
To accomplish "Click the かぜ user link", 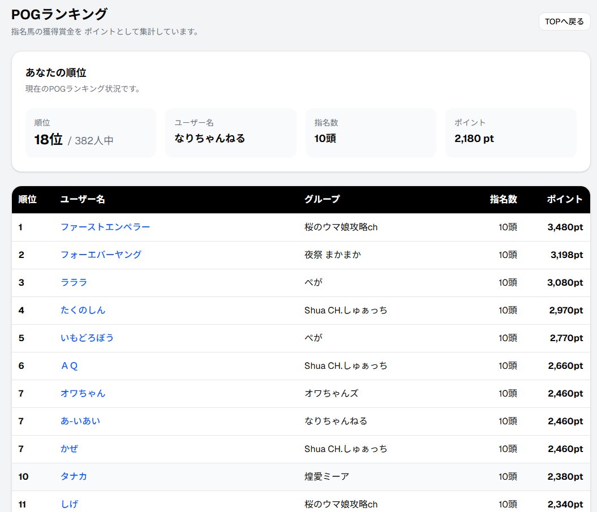I will (69, 449).
